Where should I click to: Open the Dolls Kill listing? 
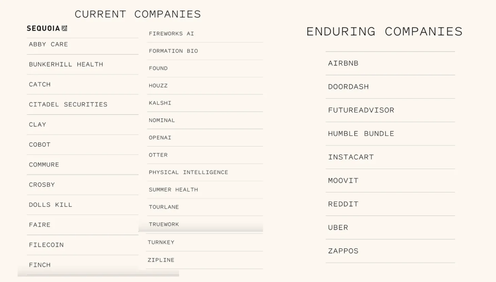[x=83, y=205]
